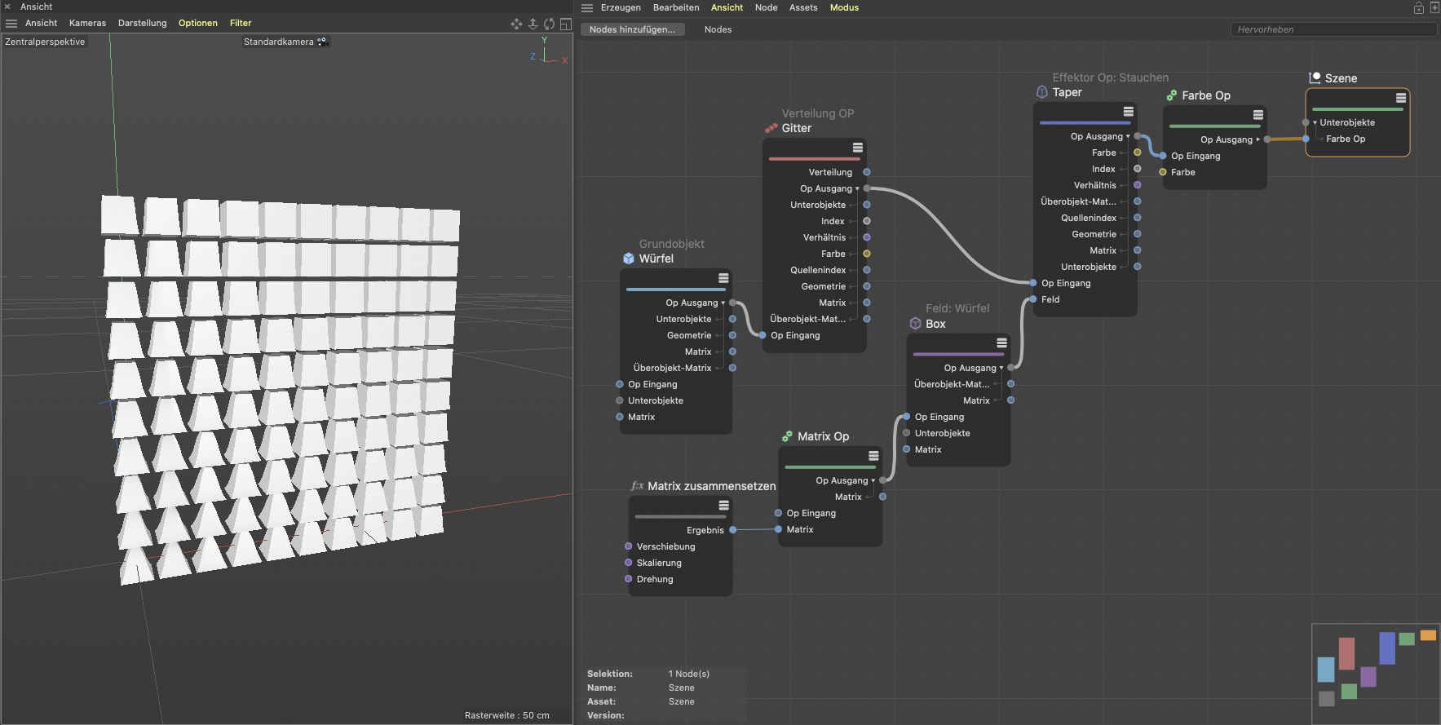Click yellow Farbe input port on Farbe Op

click(x=1163, y=172)
